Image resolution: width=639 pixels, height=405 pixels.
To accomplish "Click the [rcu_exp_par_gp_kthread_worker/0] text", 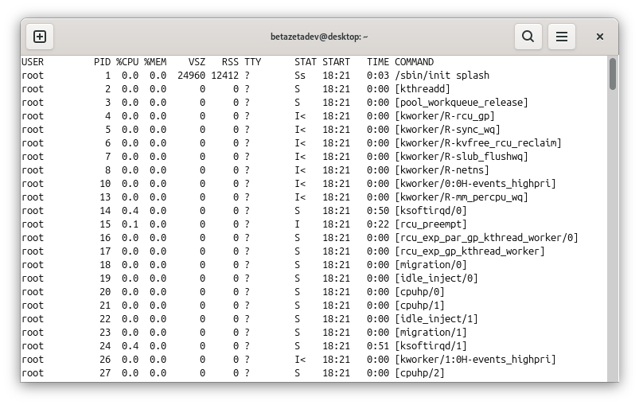I will coord(486,238).
